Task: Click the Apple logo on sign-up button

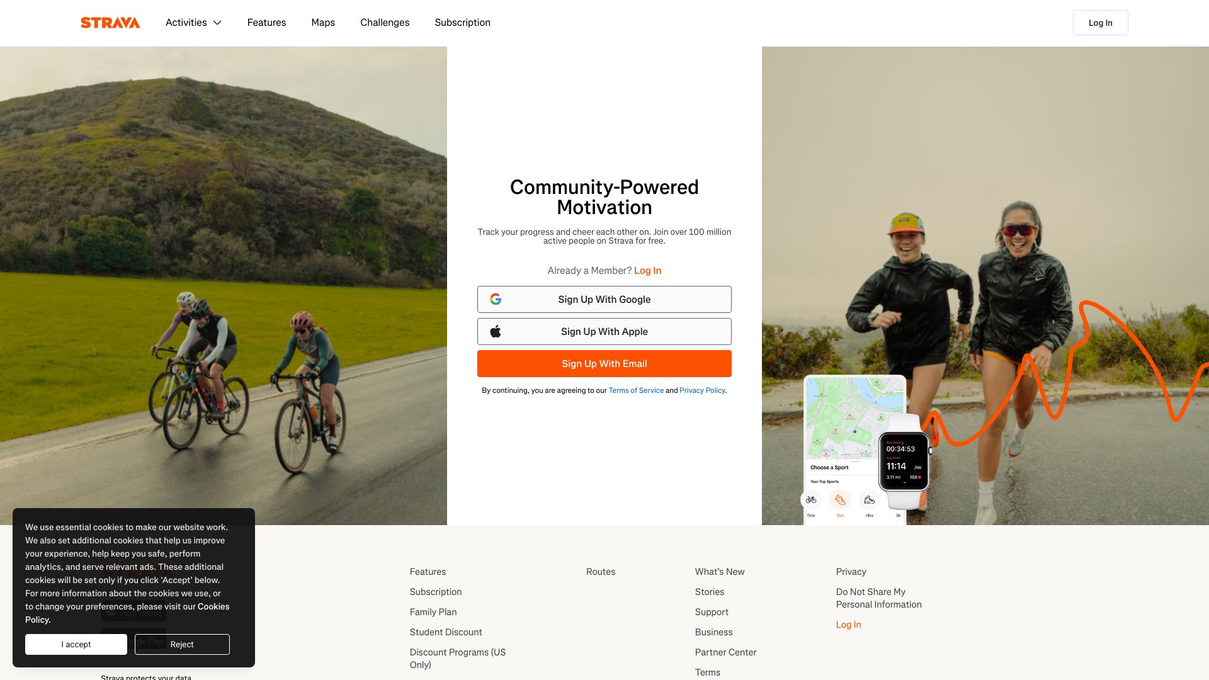Action: pyautogui.click(x=496, y=331)
